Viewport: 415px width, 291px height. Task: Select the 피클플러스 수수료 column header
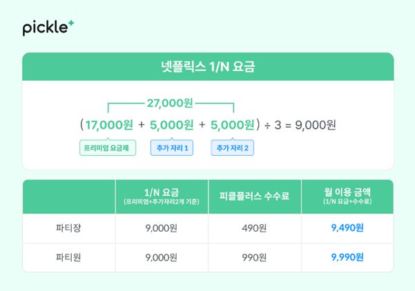tap(253, 196)
